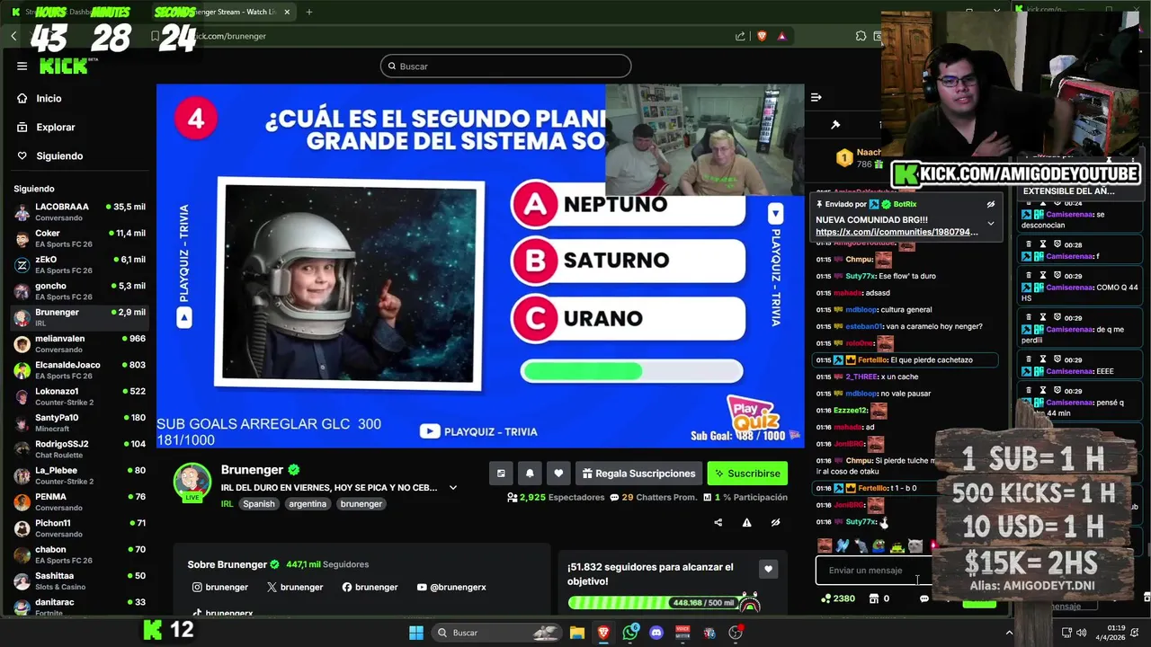This screenshot has height=647, width=1151.
Task: Click the stream video player
Action: [480, 266]
